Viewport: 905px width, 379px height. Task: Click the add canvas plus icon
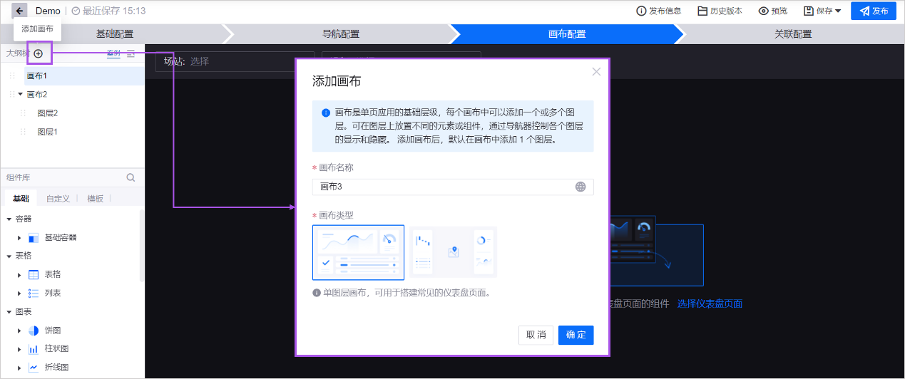click(39, 53)
